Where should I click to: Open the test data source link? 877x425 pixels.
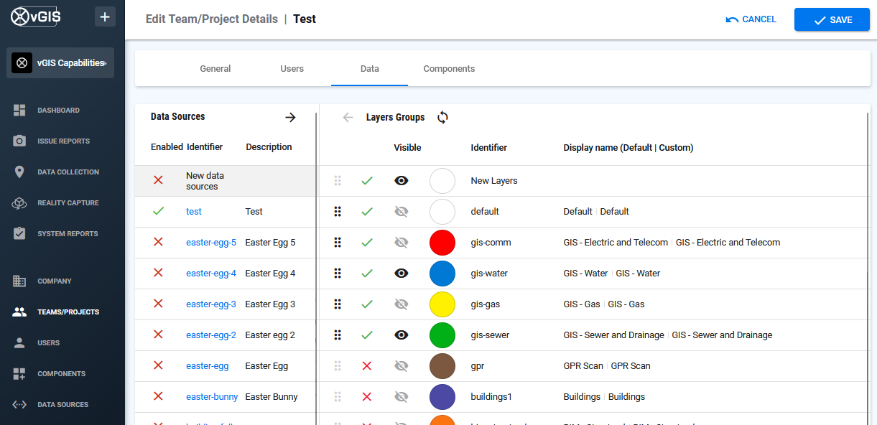click(194, 212)
